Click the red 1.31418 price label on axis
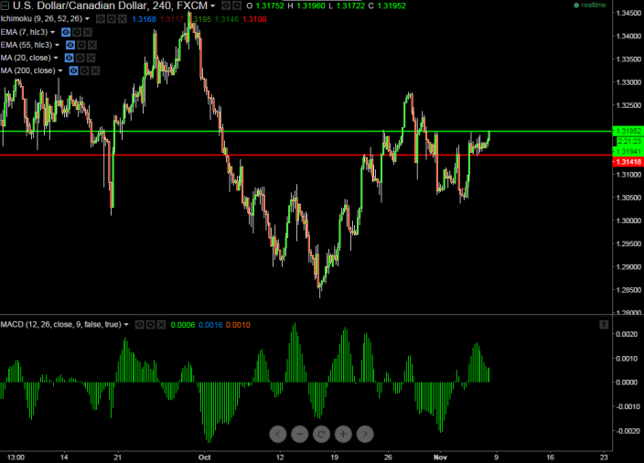This screenshot has width=644, height=463. coord(628,162)
